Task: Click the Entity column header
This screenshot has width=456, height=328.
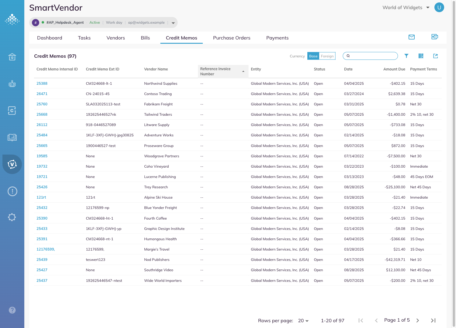Action: pyautogui.click(x=256, y=69)
